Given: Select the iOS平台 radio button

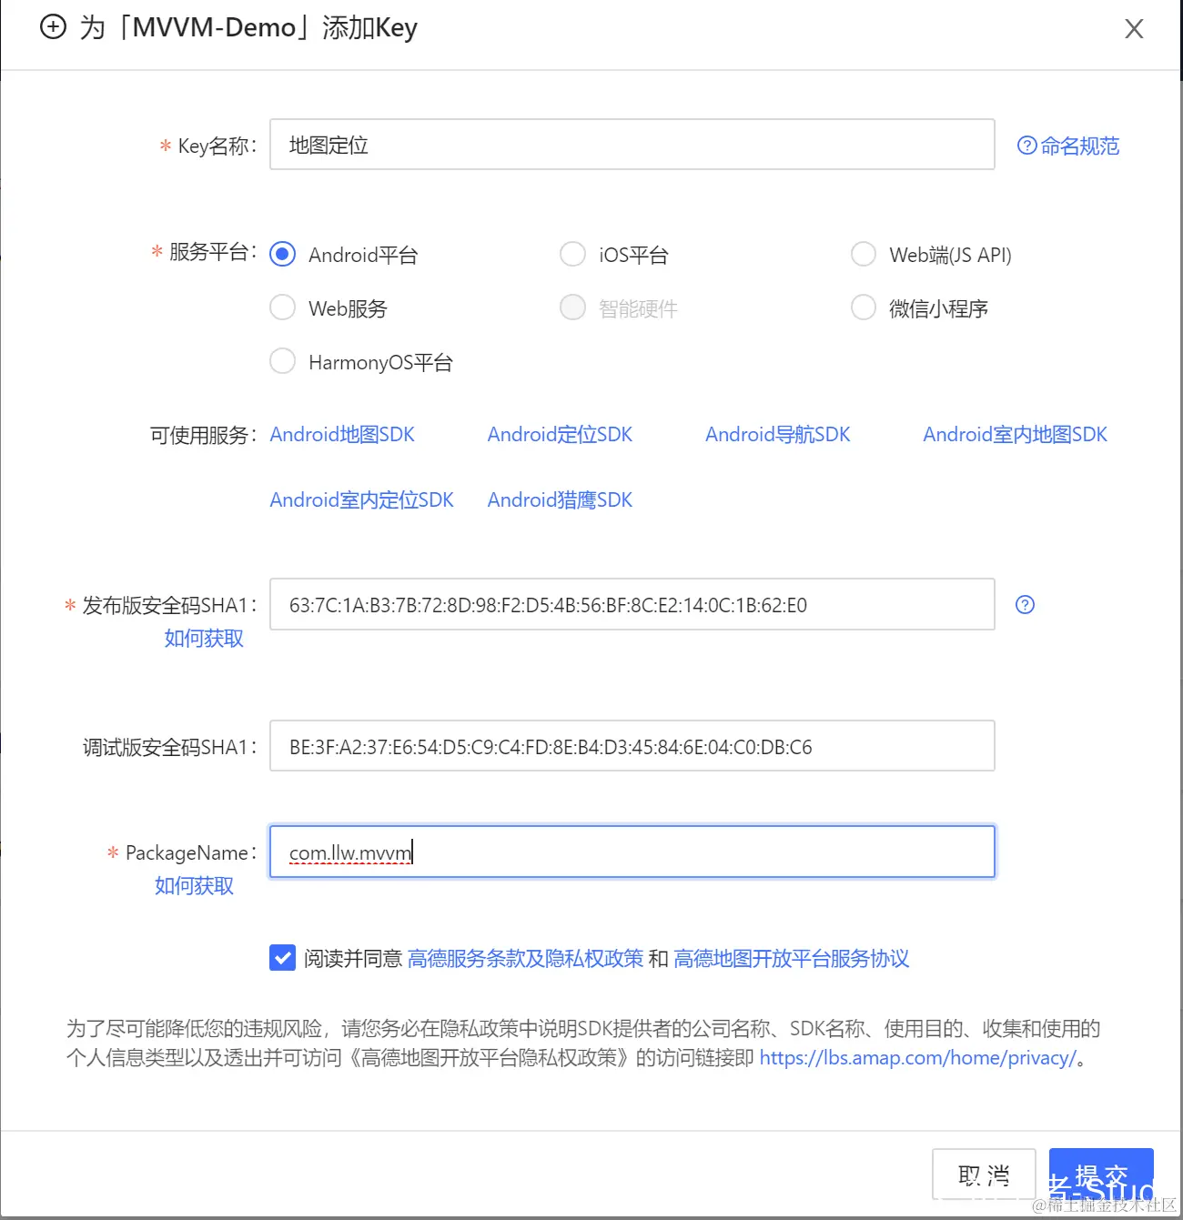Looking at the screenshot, I should [x=572, y=254].
